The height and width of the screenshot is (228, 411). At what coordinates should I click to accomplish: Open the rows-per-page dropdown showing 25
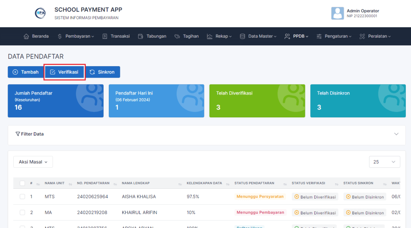pyautogui.click(x=384, y=162)
